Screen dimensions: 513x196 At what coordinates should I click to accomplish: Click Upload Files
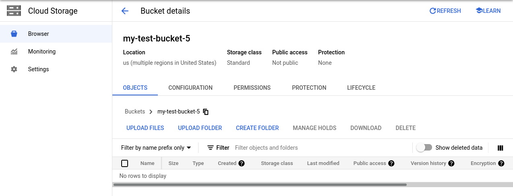pos(145,128)
